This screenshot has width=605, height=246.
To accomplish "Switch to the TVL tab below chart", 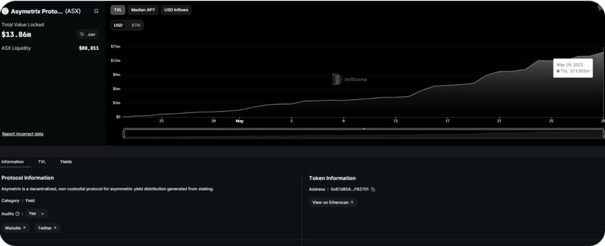I will tap(42, 162).
